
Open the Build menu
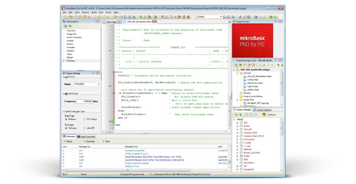[94, 12]
